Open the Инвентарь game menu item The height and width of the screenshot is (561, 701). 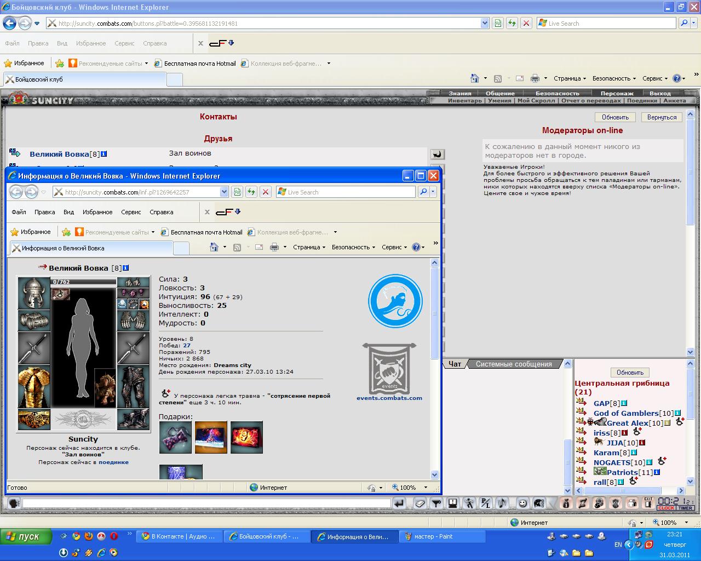coord(464,101)
